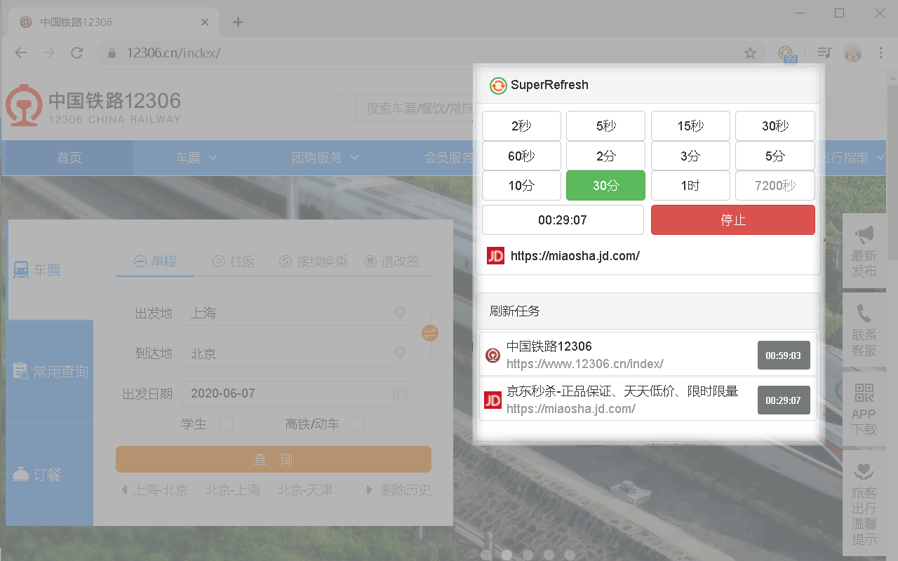Viewport: 898px width, 561px height.
Task: Click the 最新发布 megaphone icon
Action: click(864, 234)
